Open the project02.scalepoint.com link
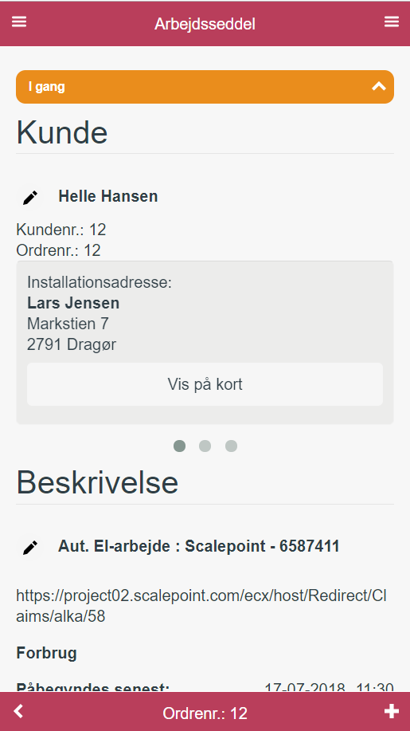The width and height of the screenshot is (410, 731). pyautogui.click(x=202, y=606)
